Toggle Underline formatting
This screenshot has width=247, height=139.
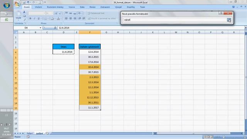(39, 19)
